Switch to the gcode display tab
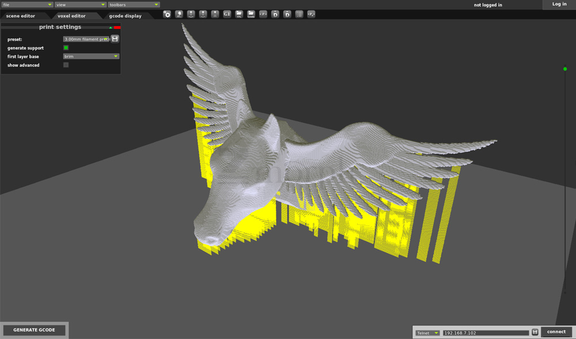Viewport: 576px width, 339px height. coord(125,16)
